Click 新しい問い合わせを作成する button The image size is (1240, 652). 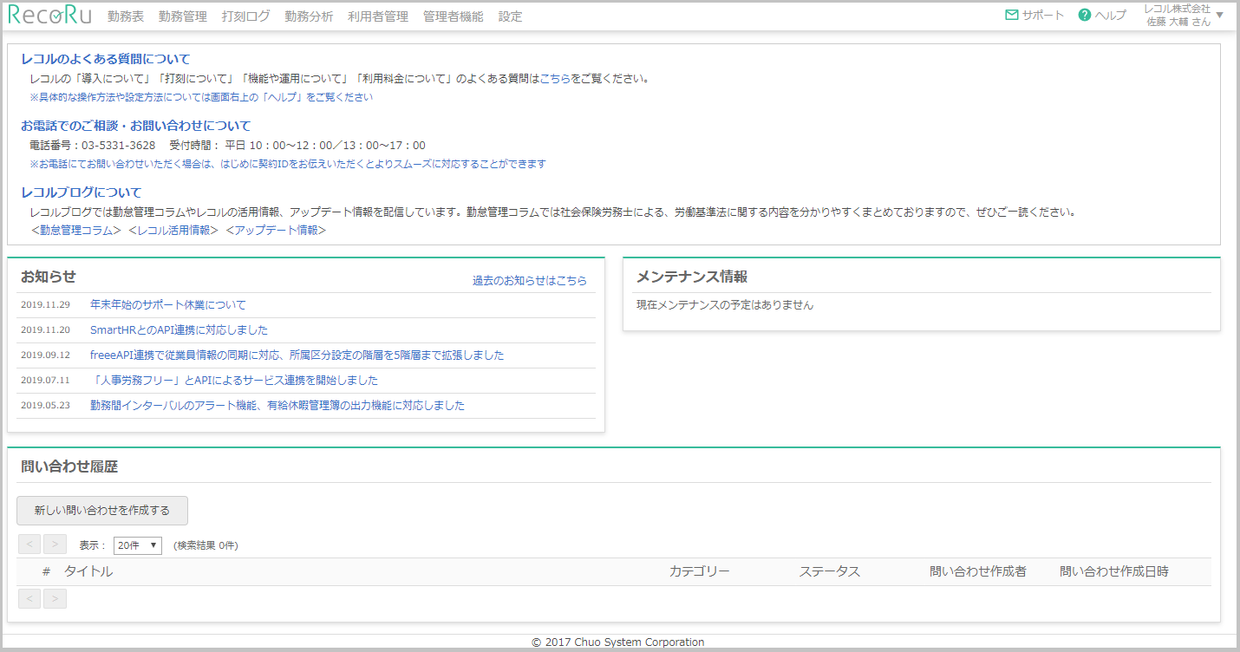point(101,511)
